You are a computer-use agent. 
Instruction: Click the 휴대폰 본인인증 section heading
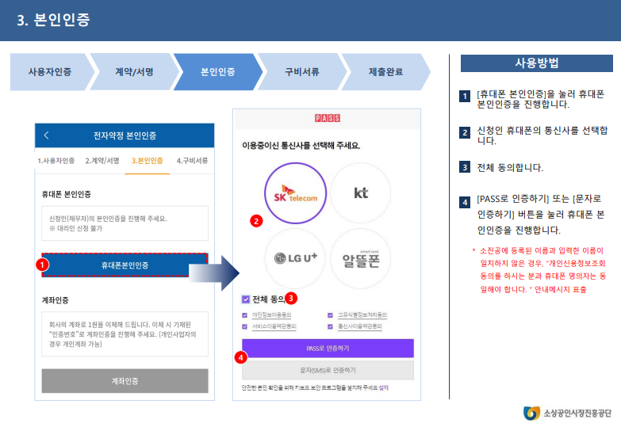point(66,194)
